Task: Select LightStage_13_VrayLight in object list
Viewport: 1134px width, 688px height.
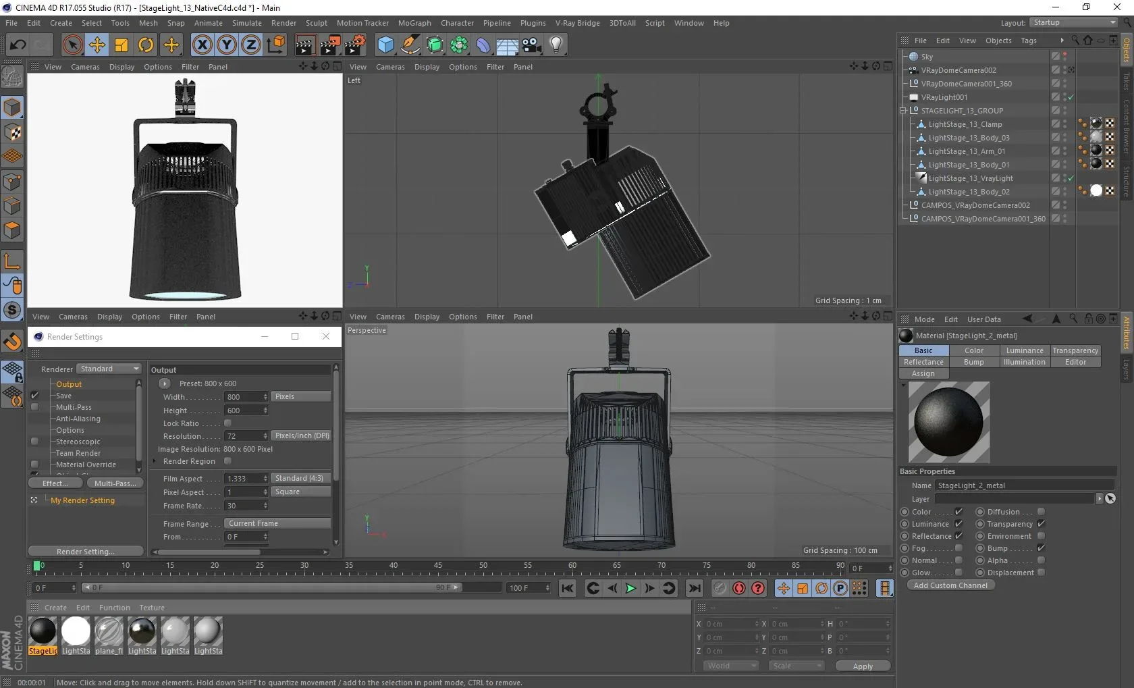Action: tap(970, 178)
